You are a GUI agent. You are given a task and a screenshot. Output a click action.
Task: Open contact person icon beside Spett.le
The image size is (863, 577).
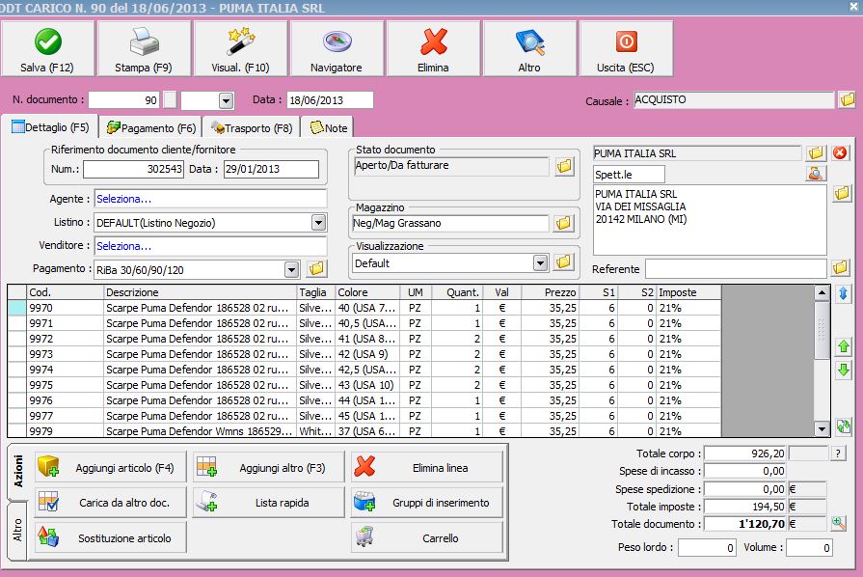click(816, 174)
